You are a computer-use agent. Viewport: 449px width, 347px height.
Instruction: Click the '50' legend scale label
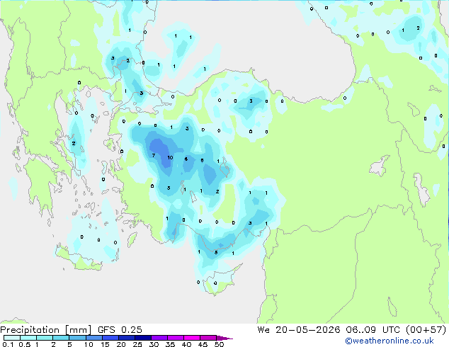[219, 344]
